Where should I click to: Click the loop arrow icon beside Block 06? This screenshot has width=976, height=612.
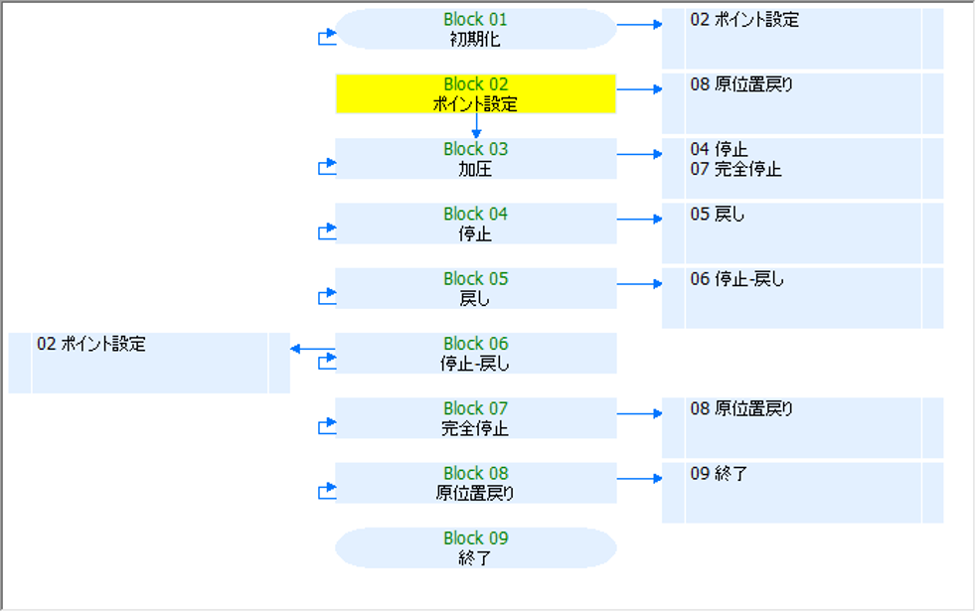pyautogui.click(x=327, y=362)
